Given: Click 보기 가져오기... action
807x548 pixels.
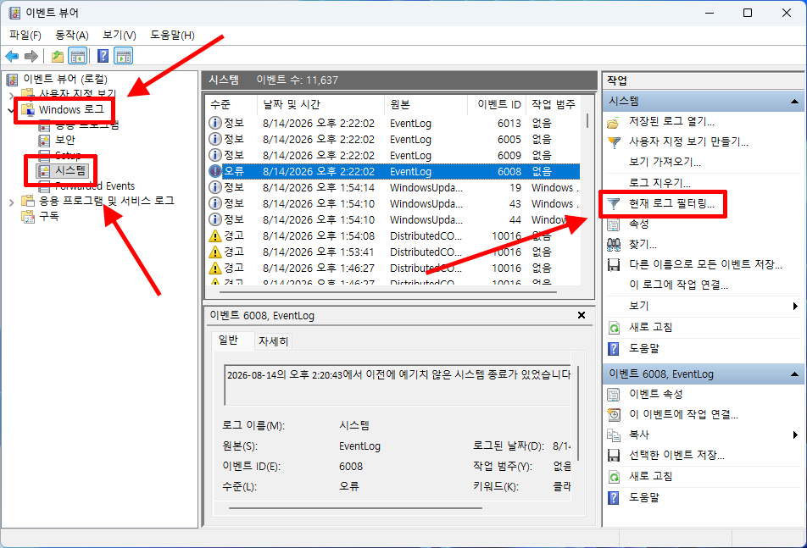Looking at the screenshot, I should pos(665,162).
